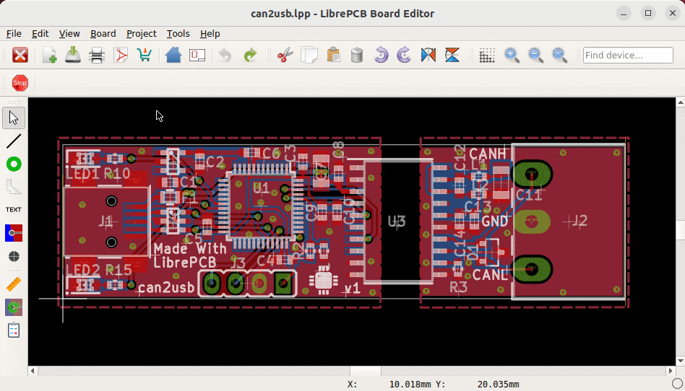685x391 pixels.
Task: Open the Board menu
Action: click(103, 34)
